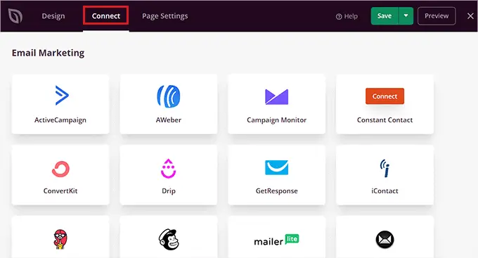Select the red octopus mascot icon
Viewport: 478px width, 258px height.
60,240
